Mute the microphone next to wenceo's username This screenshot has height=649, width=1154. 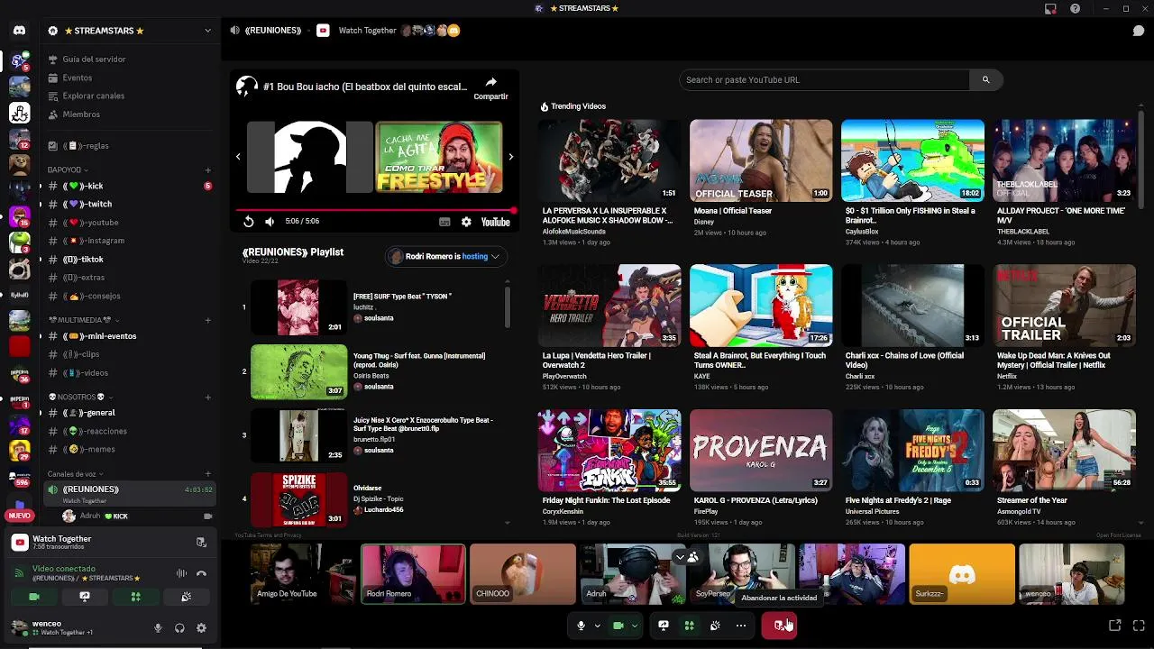click(158, 628)
